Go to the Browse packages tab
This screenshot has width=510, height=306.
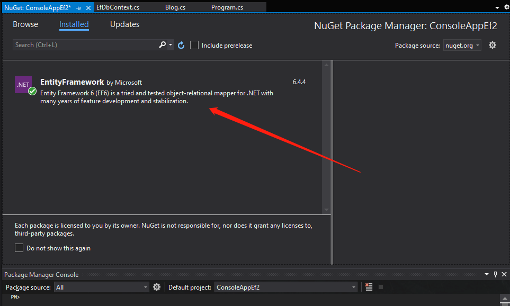pyautogui.click(x=25, y=24)
